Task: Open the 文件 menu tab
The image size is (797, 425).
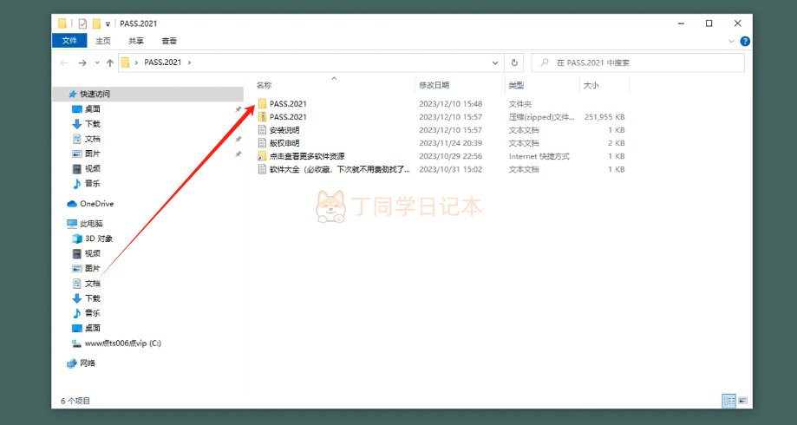Action: [x=69, y=41]
